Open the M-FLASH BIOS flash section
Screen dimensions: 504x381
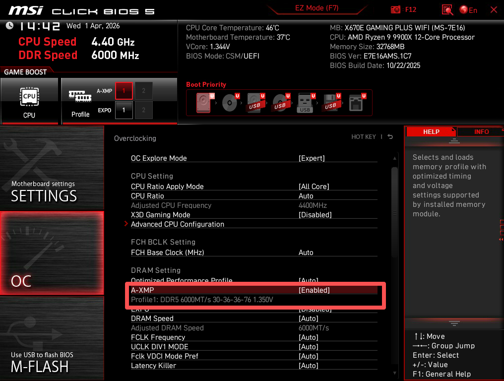(52, 338)
